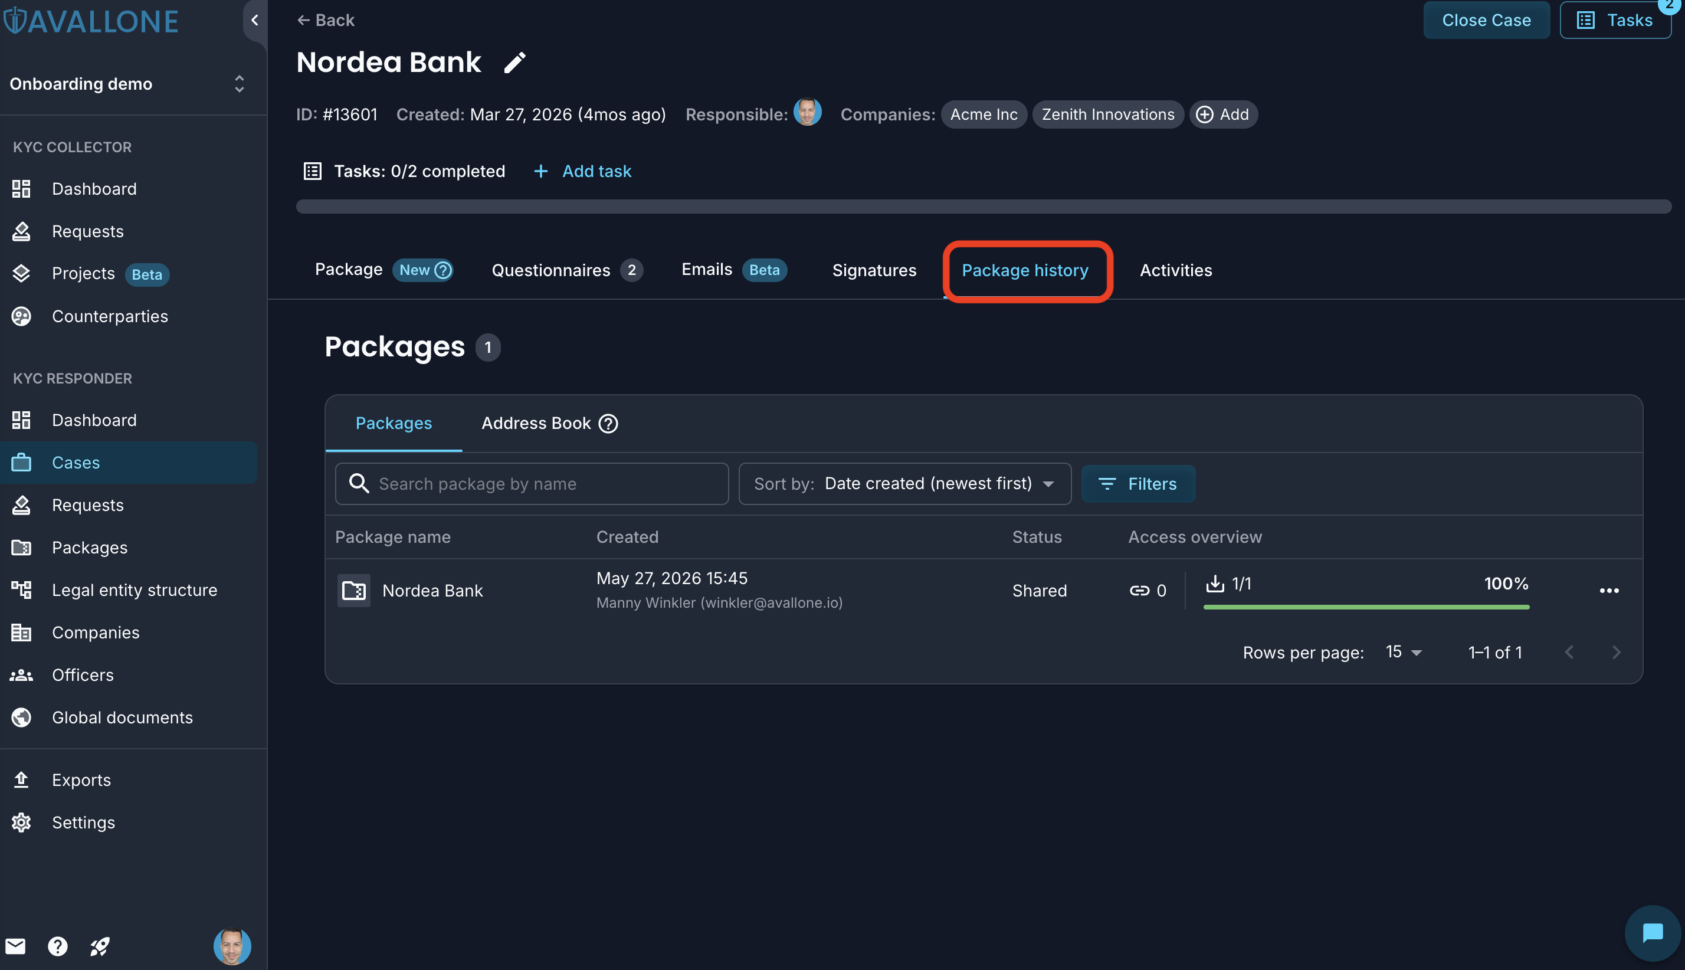Screen dimensions: 1685x970
Task: Focus the Search package by name field
Action: click(x=532, y=484)
